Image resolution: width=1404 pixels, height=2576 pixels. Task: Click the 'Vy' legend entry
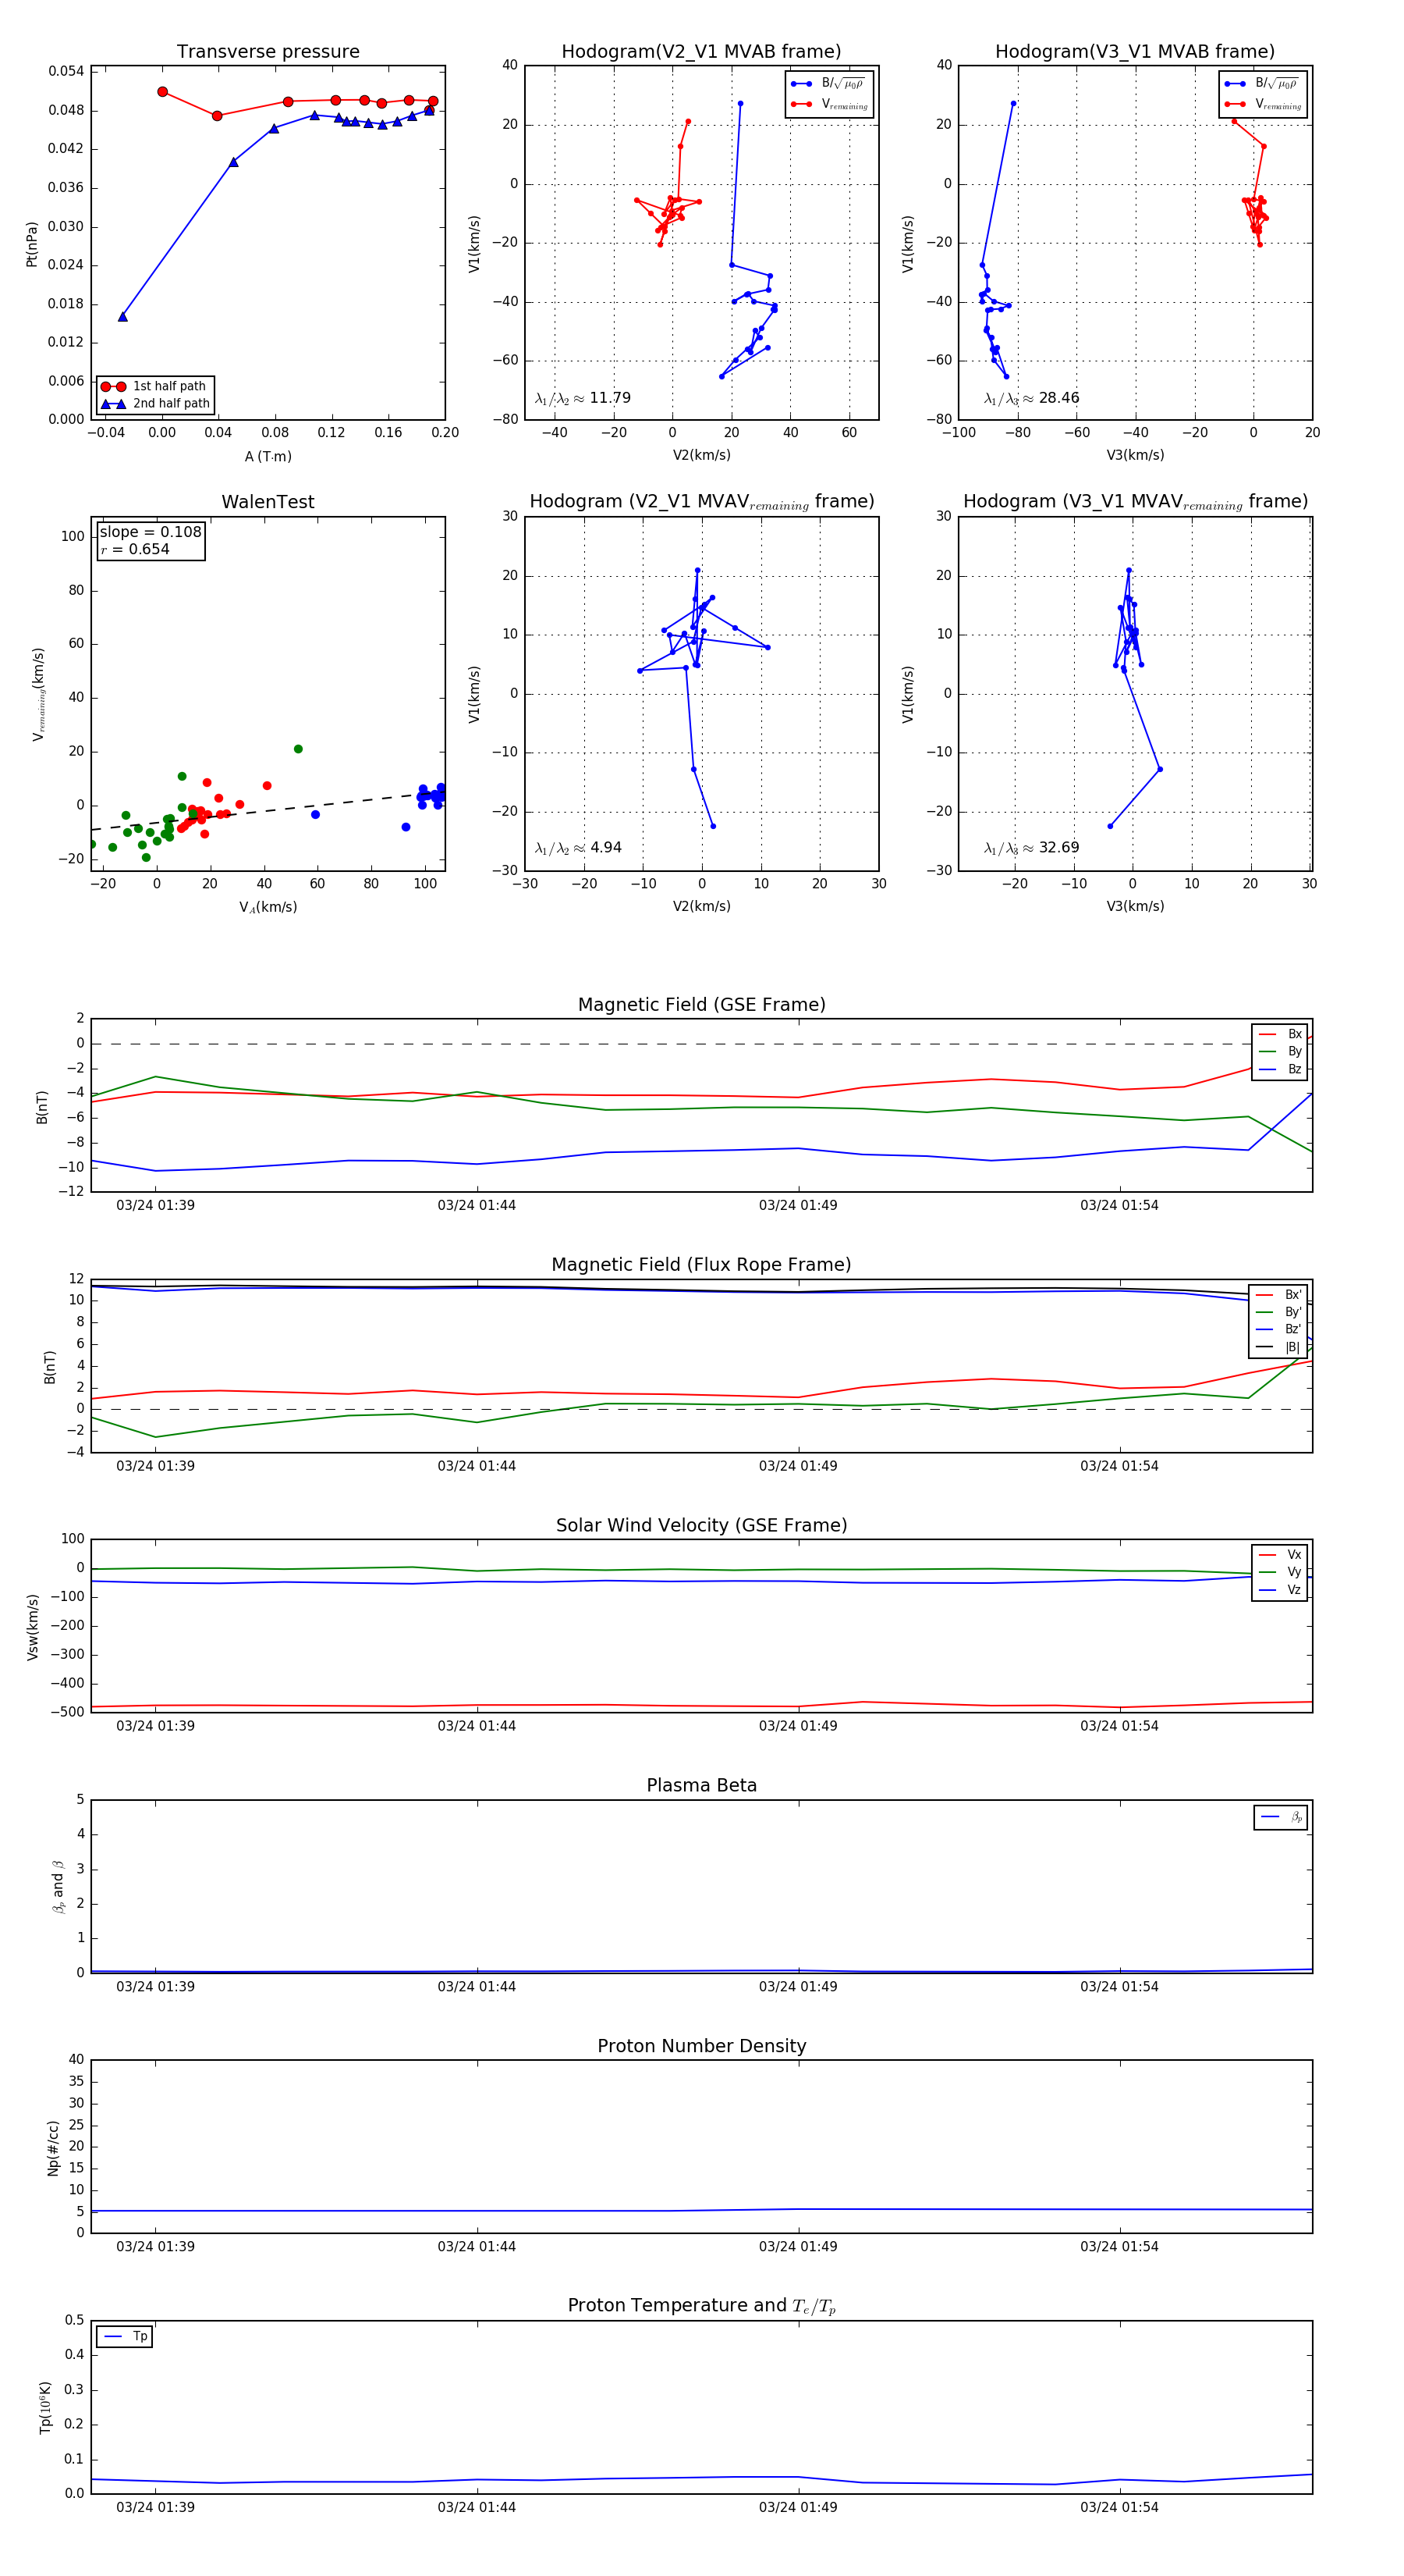click(1280, 1572)
